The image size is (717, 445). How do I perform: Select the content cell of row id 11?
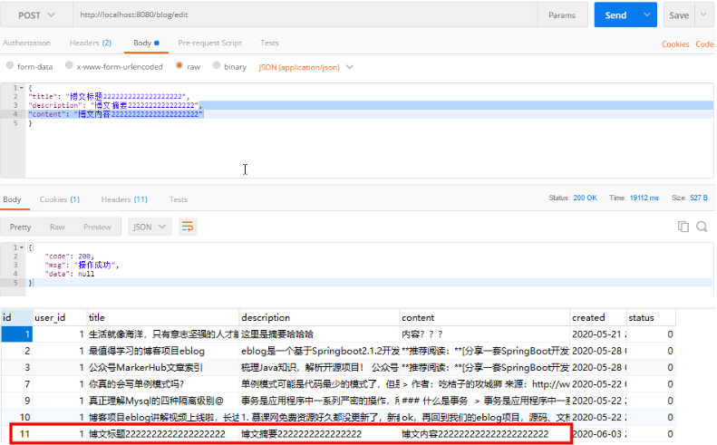point(485,433)
